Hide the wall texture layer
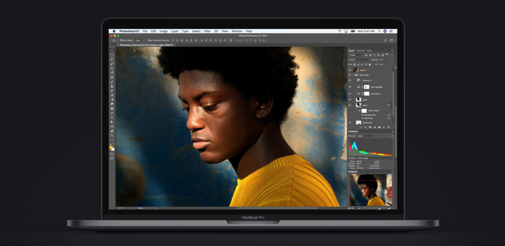Viewport: 505px width, 246px height. point(350,94)
